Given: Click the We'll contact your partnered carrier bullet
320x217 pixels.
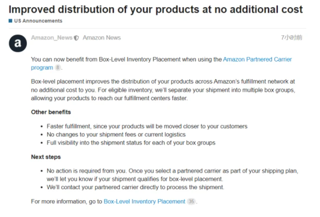Looking at the screenshot, I should (135, 187).
